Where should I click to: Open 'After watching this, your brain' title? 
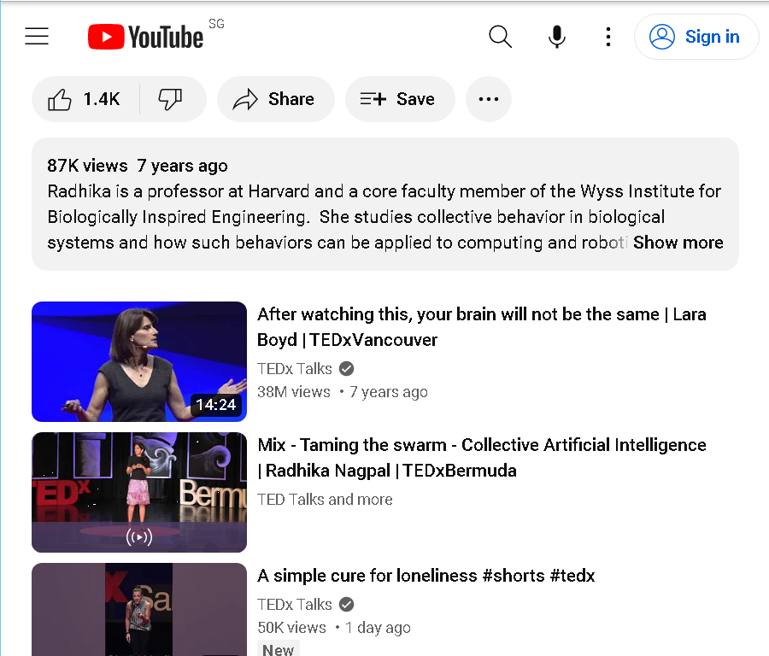(x=482, y=327)
